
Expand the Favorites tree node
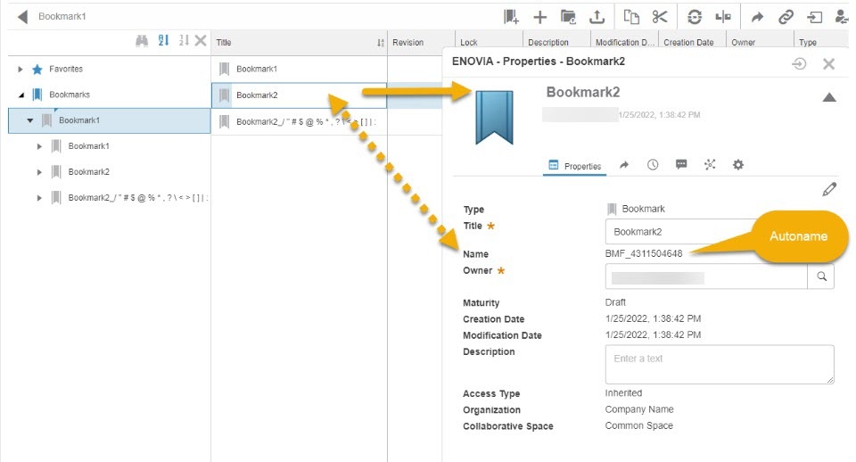(x=21, y=70)
